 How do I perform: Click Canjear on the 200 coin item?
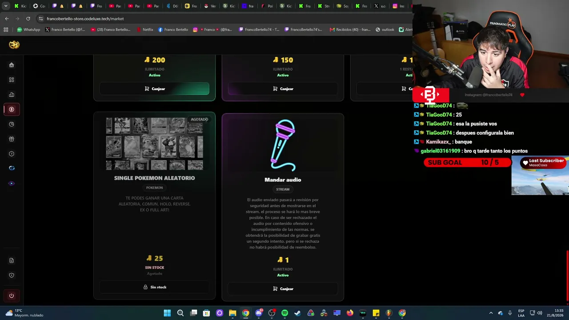pos(154,89)
